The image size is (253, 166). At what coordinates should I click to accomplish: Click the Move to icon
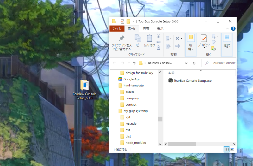click(x=168, y=39)
